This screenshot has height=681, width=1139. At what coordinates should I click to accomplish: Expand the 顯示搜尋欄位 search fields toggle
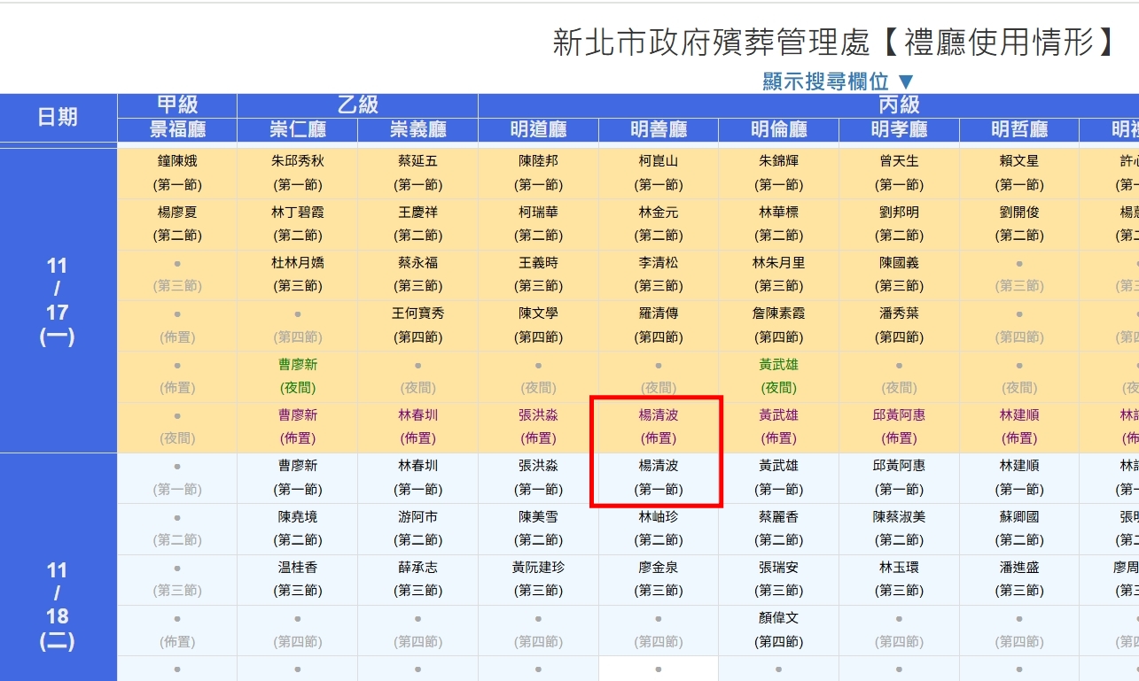[x=838, y=81]
